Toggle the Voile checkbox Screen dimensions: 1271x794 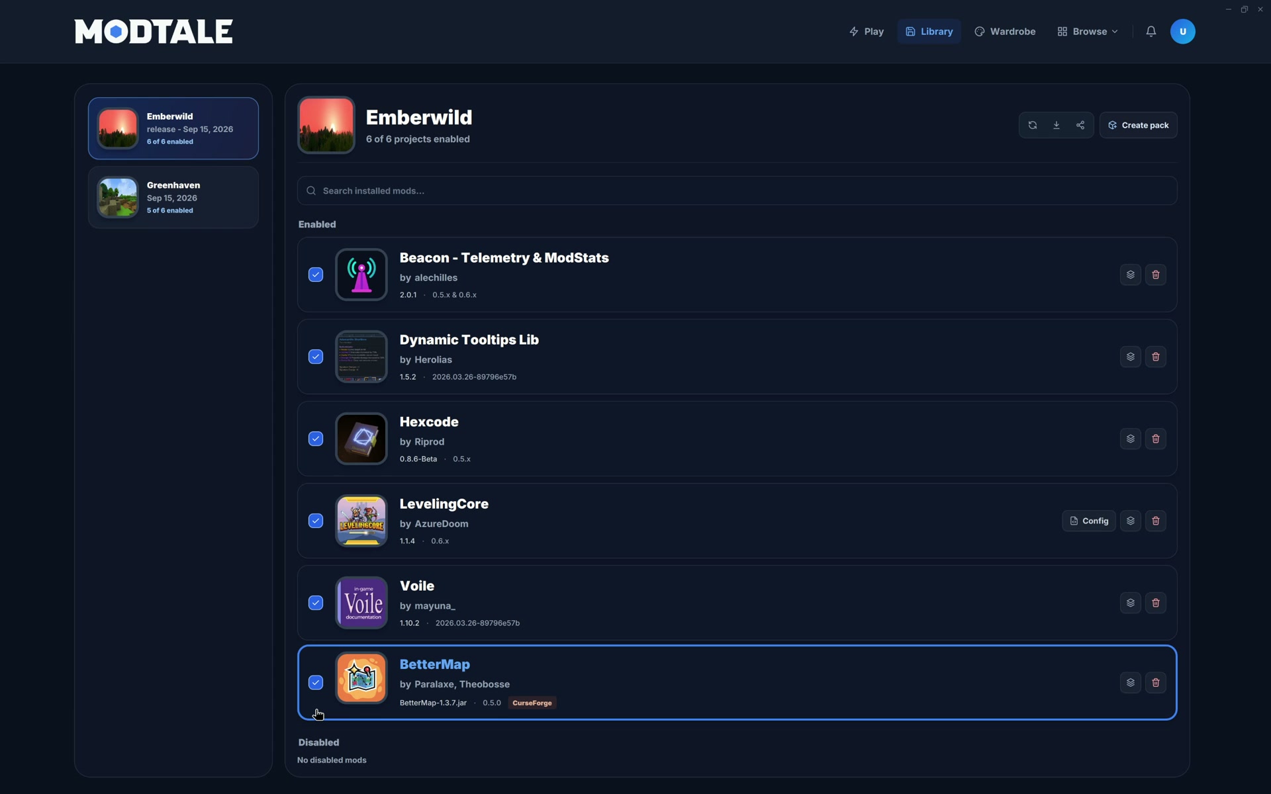(x=316, y=603)
